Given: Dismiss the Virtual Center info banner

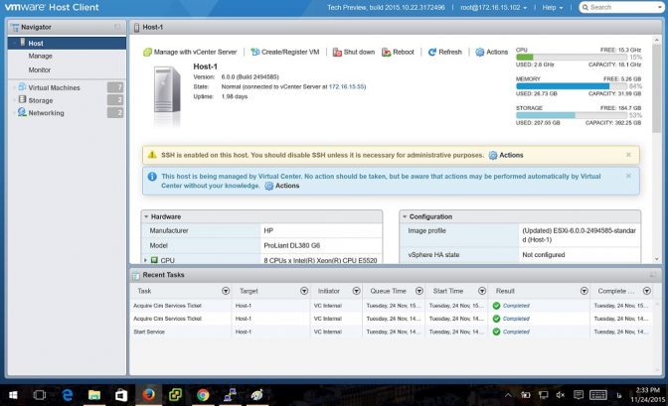Looking at the screenshot, I should pyautogui.click(x=628, y=176).
